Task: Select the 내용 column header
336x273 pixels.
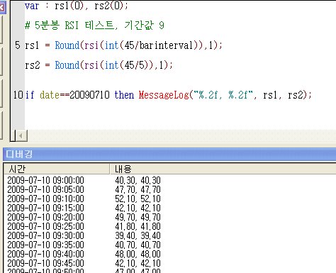Action: click(223, 169)
